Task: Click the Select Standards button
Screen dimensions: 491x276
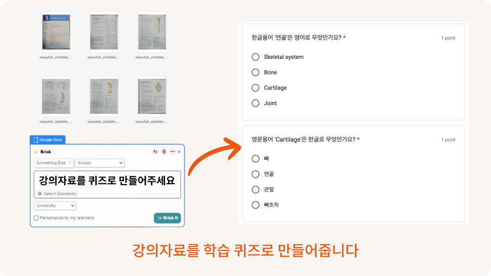Action: tap(56, 194)
